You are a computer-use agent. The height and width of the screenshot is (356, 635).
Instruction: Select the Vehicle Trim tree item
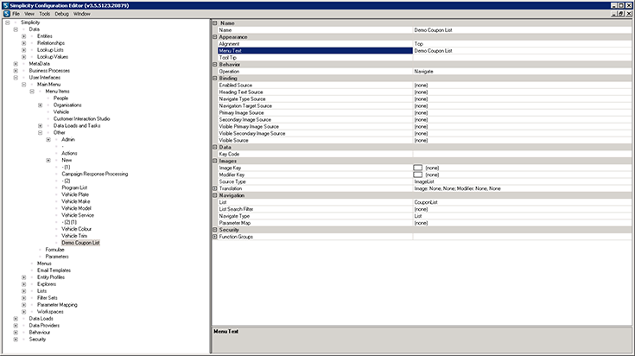point(74,236)
